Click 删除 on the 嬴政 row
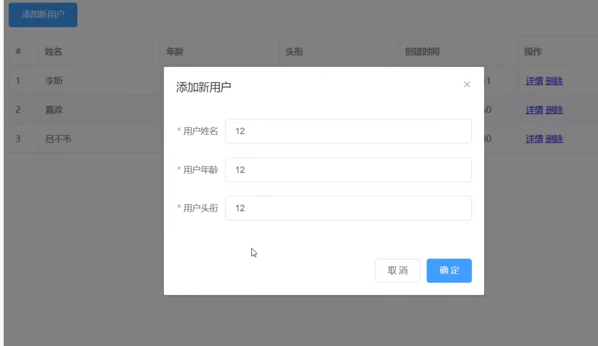 coord(554,110)
